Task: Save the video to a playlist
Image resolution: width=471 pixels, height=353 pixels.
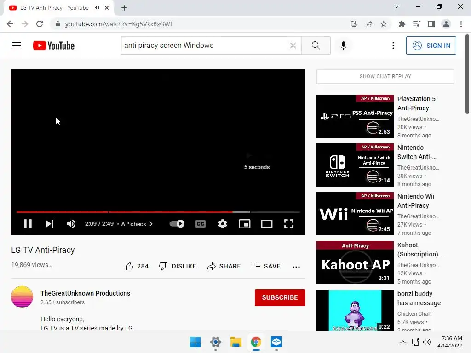Action: [266, 266]
